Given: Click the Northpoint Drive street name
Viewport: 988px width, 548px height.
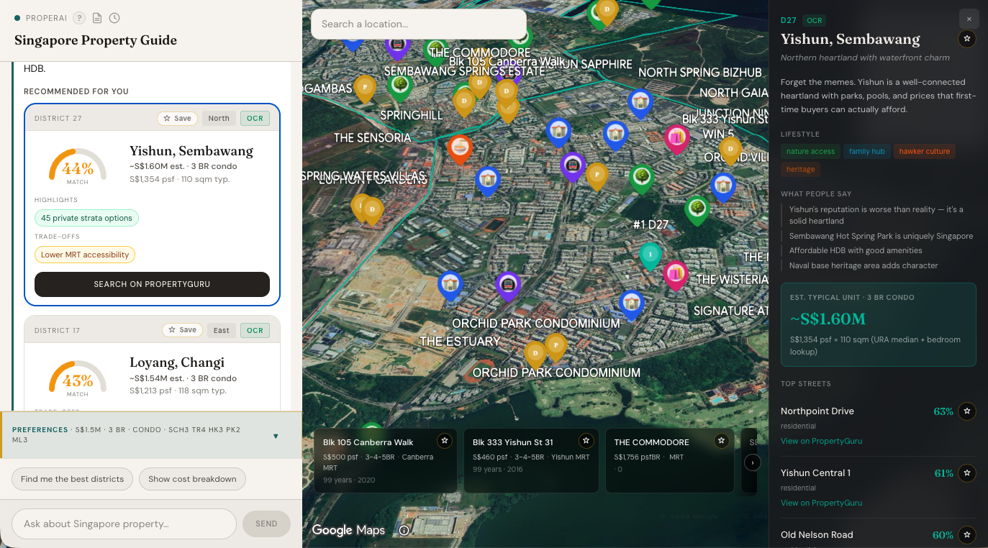Looking at the screenshot, I should coord(817,411).
